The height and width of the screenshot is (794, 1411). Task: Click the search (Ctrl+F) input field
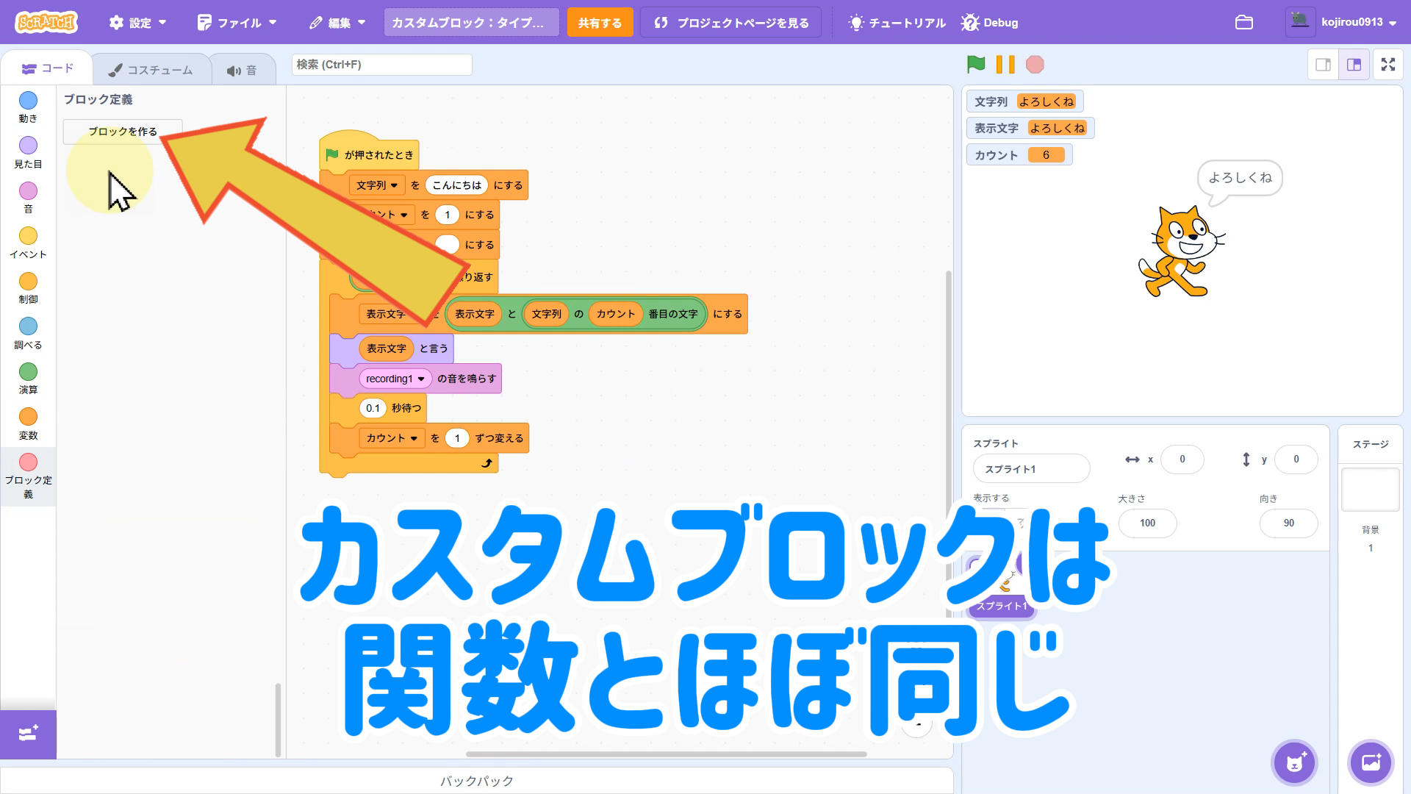tap(381, 65)
